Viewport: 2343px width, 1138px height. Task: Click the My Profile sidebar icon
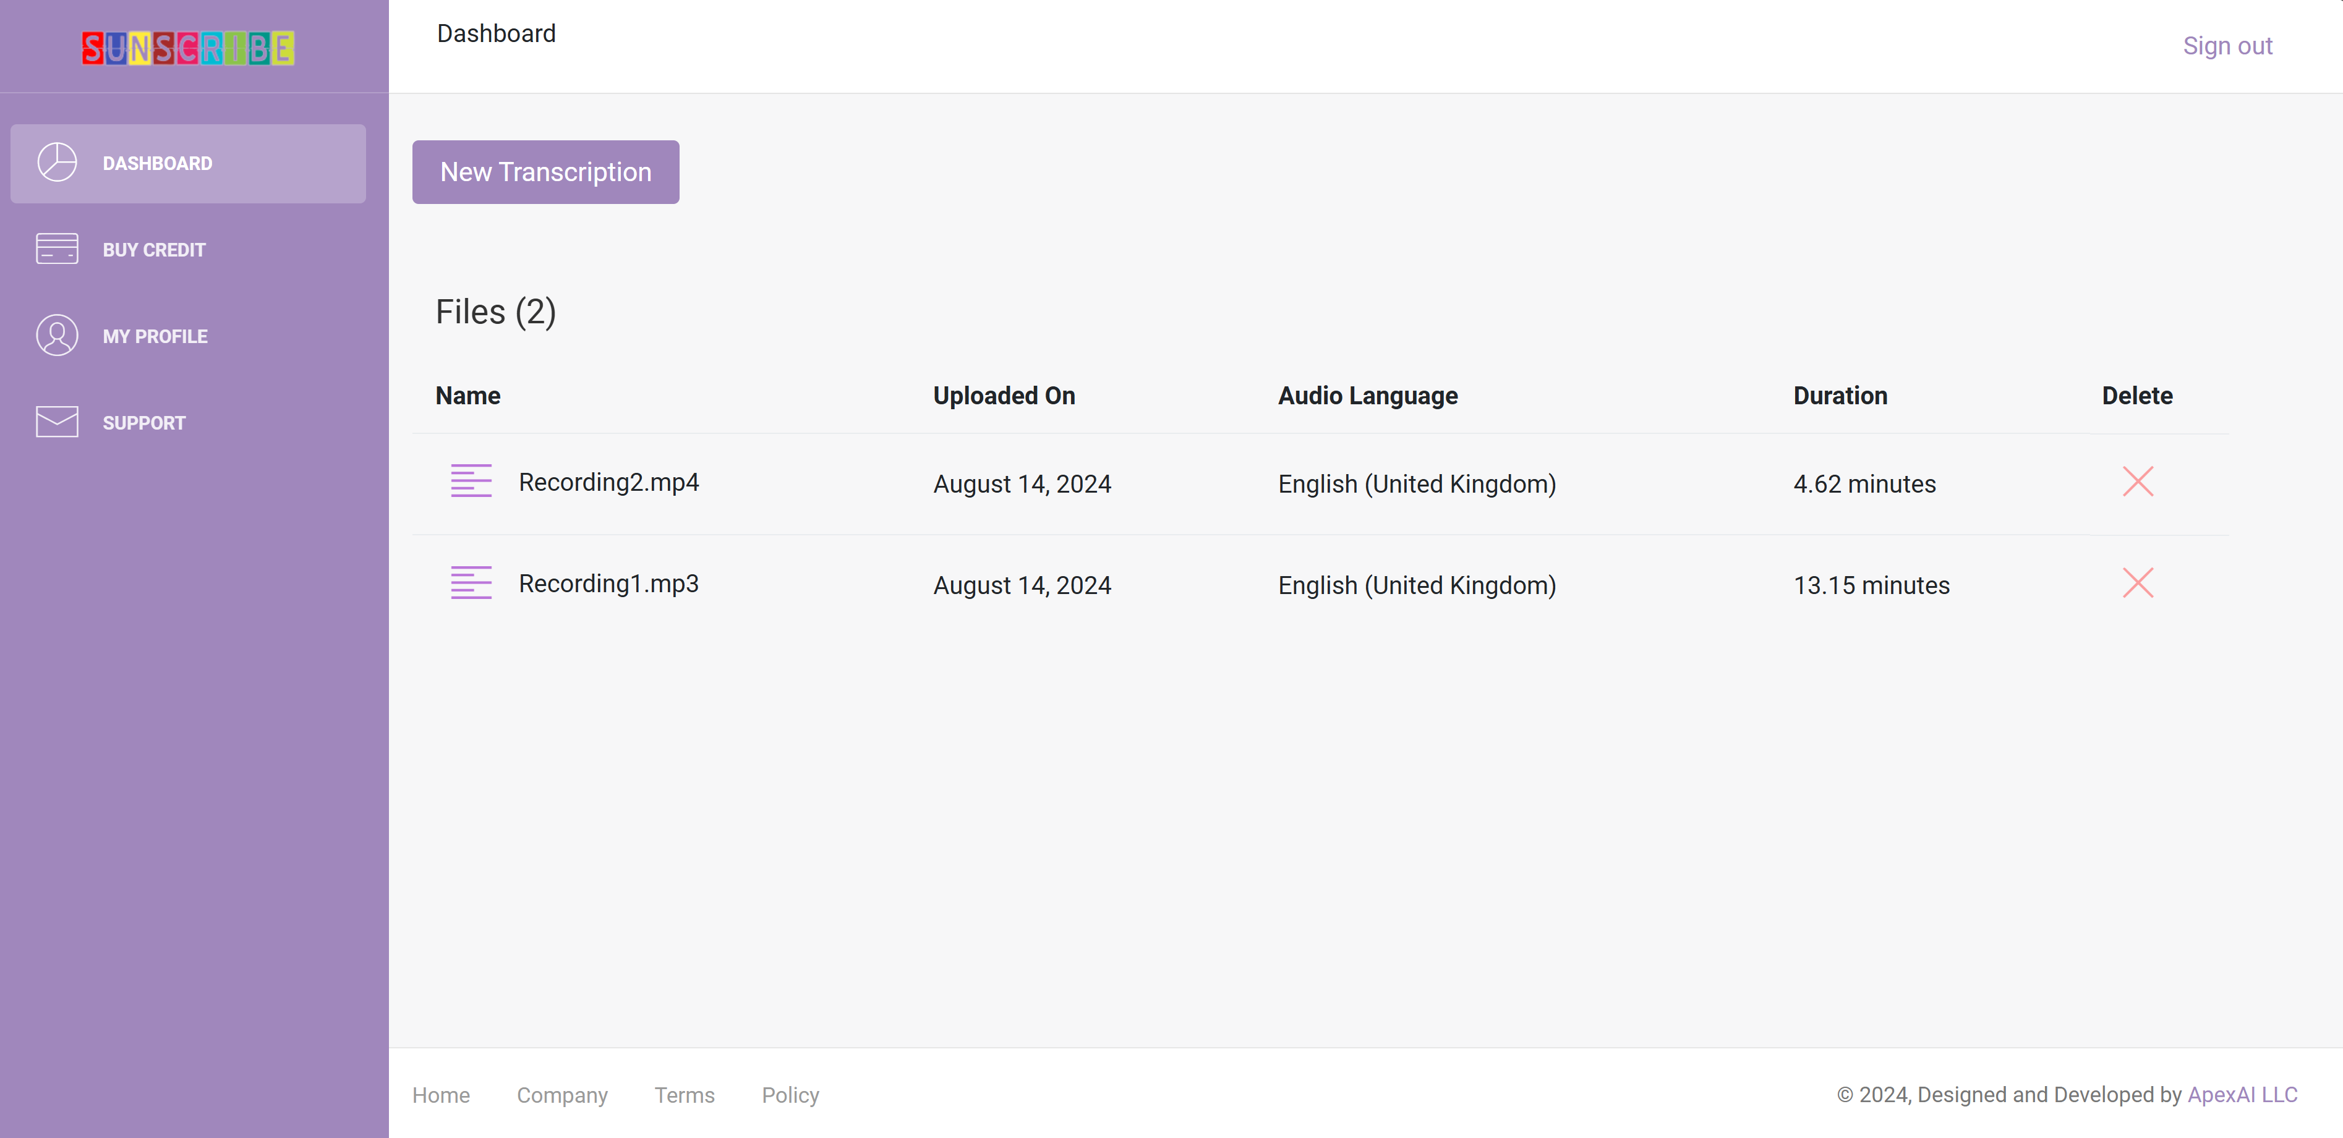click(57, 334)
